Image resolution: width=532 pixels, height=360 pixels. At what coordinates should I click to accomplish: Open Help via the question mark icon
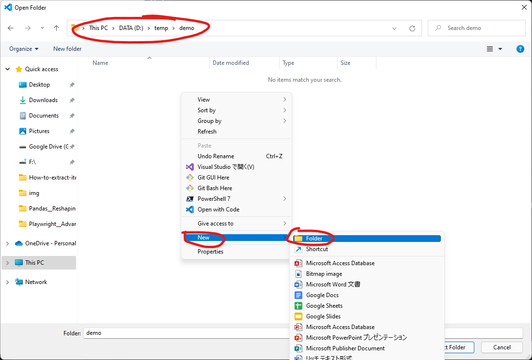coord(520,48)
